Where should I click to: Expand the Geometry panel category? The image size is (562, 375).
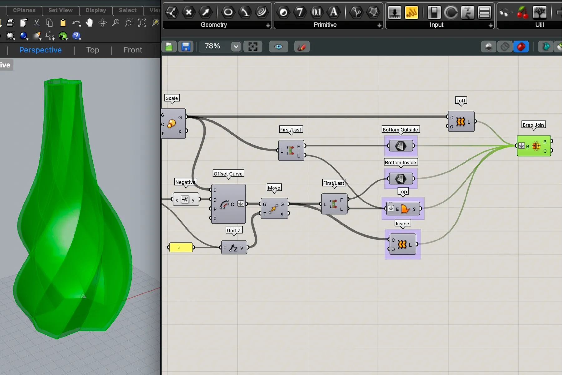click(268, 25)
